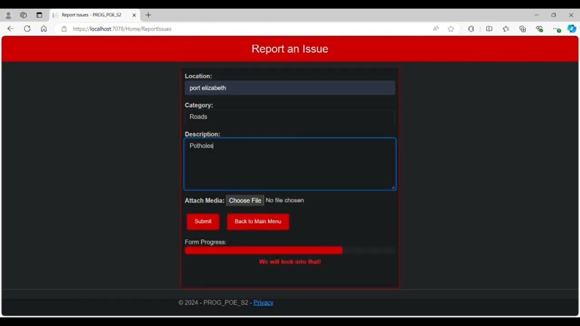
Task: Open the favorites list icon
Action: (506, 29)
